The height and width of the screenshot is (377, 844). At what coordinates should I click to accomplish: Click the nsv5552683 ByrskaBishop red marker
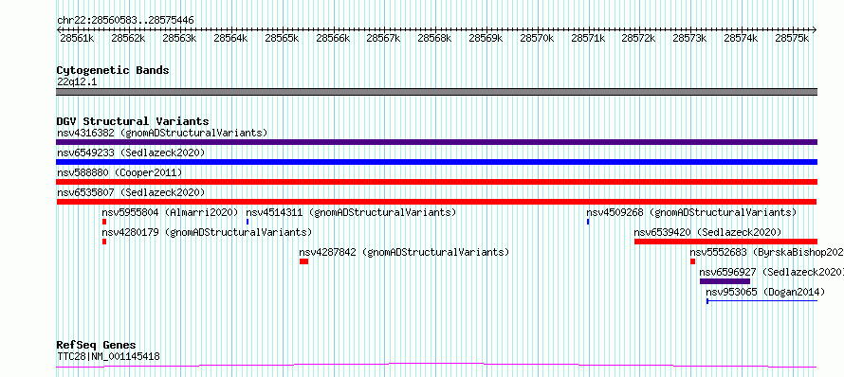point(693,261)
